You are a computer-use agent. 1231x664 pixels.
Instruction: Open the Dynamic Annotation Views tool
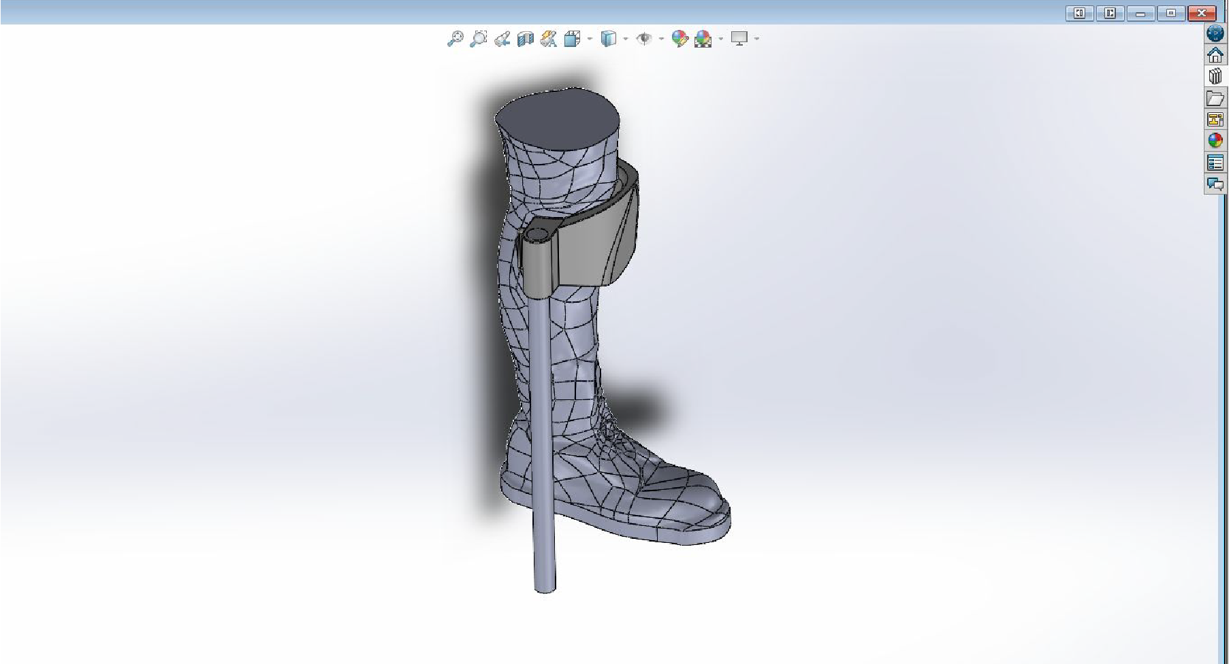pos(548,39)
